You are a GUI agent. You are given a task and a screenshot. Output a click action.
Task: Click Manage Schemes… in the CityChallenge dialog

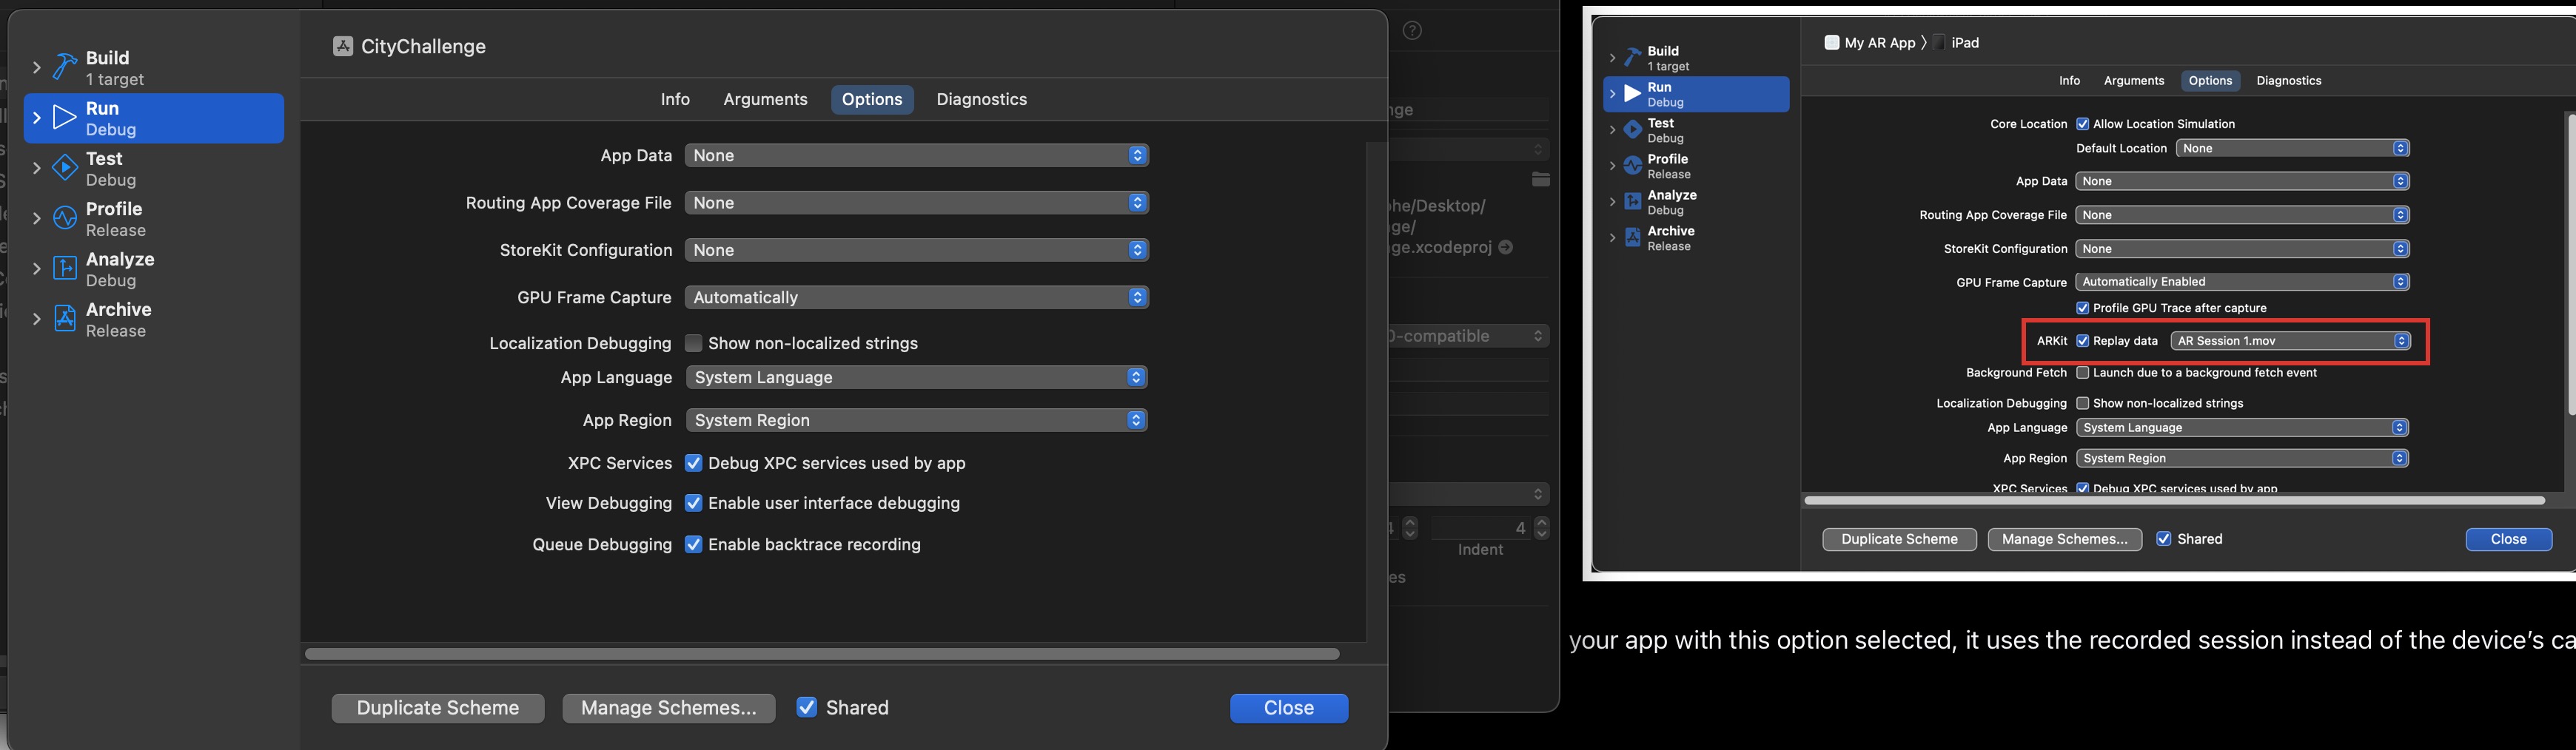point(668,708)
